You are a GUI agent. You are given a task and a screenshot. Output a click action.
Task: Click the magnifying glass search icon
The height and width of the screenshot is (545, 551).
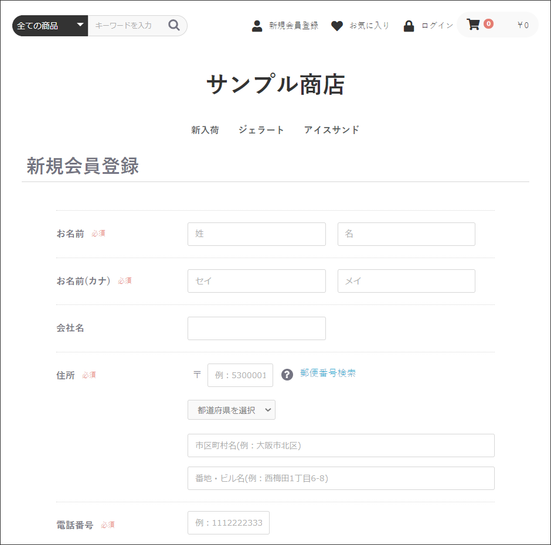pos(174,25)
